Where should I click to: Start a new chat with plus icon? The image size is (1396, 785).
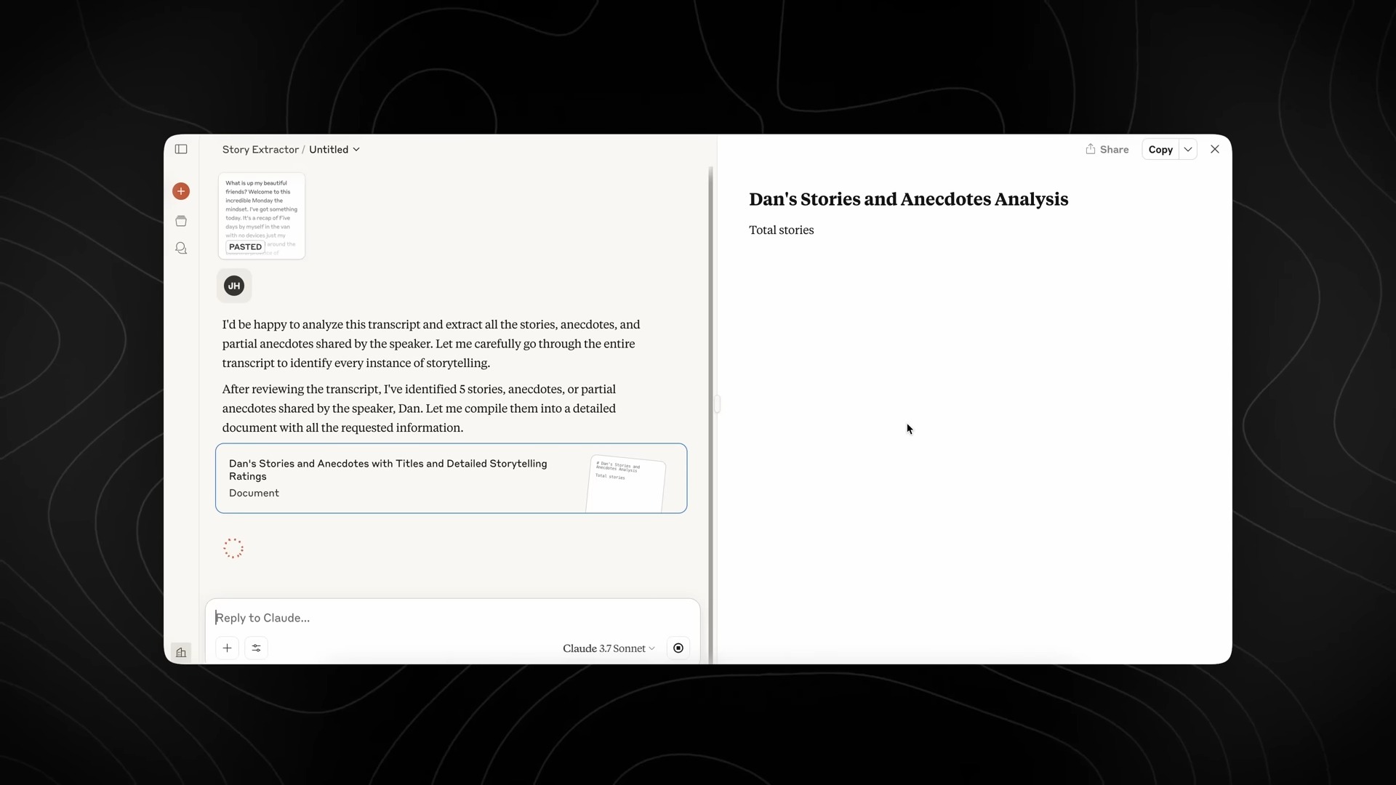pyautogui.click(x=181, y=191)
